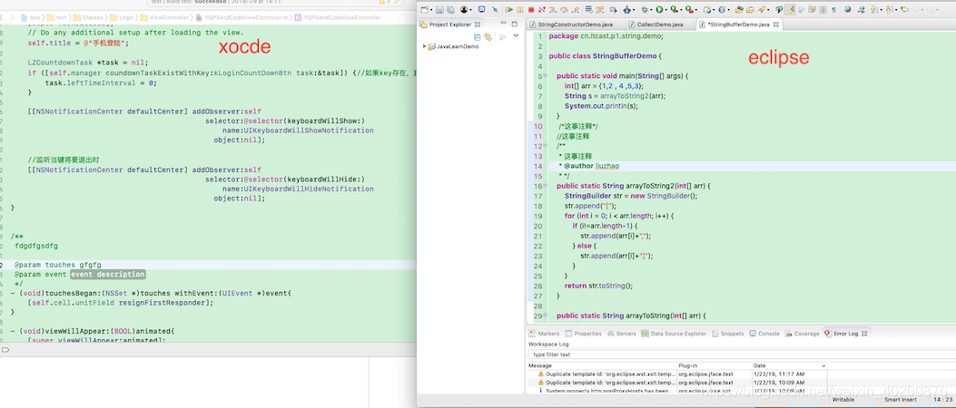Toggle Show Whitespace Characters pilcrow button

[834, 10]
